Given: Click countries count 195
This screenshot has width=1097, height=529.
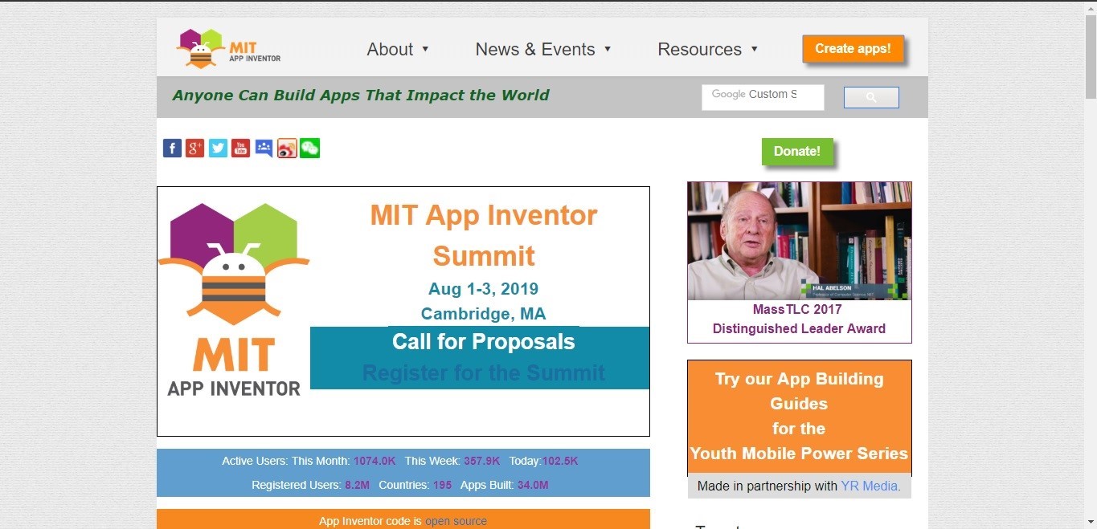Looking at the screenshot, I should click(x=443, y=486).
